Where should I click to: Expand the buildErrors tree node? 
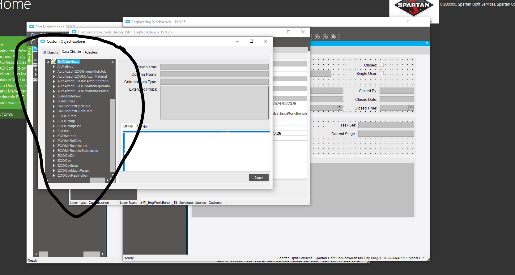pyautogui.click(x=54, y=101)
